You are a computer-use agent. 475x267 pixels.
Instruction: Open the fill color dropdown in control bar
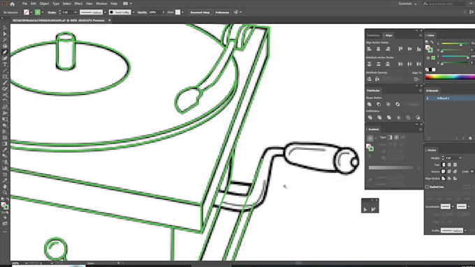click(31, 13)
